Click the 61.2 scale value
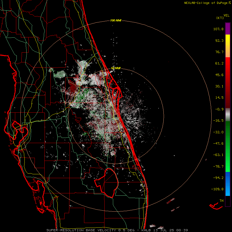This screenshot has width=232, height=232. tap(219, 63)
